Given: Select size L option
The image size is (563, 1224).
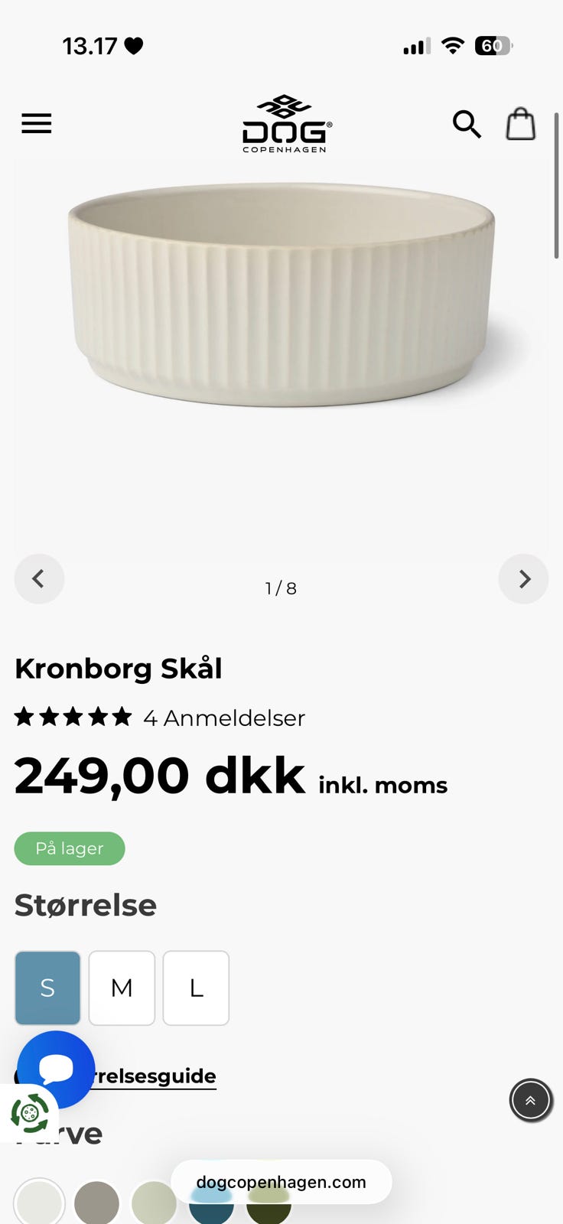Looking at the screenshot, I should pos(196,988).
